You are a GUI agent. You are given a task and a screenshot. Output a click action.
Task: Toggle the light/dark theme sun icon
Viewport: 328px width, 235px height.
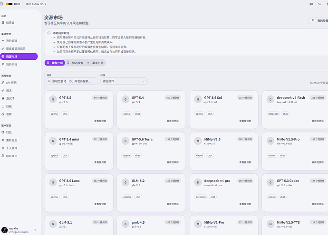pyautogui.click(x=327, y=4)
